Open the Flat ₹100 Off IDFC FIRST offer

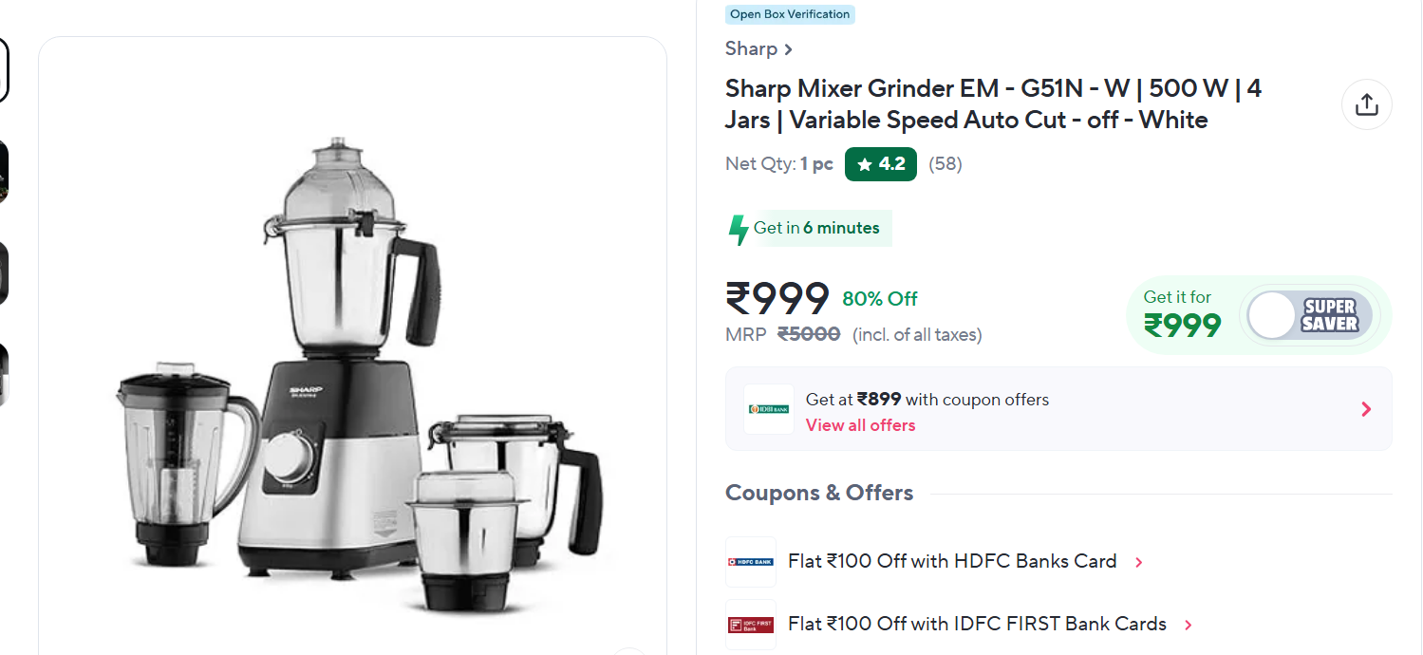(976, 624)
